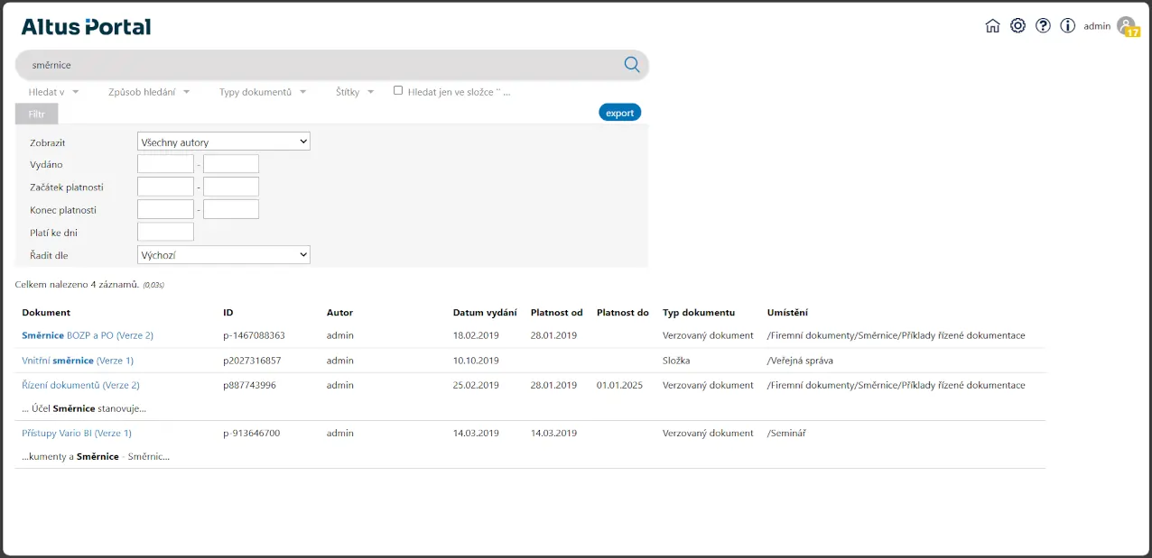Select the Filtr tab

point(36,114)
